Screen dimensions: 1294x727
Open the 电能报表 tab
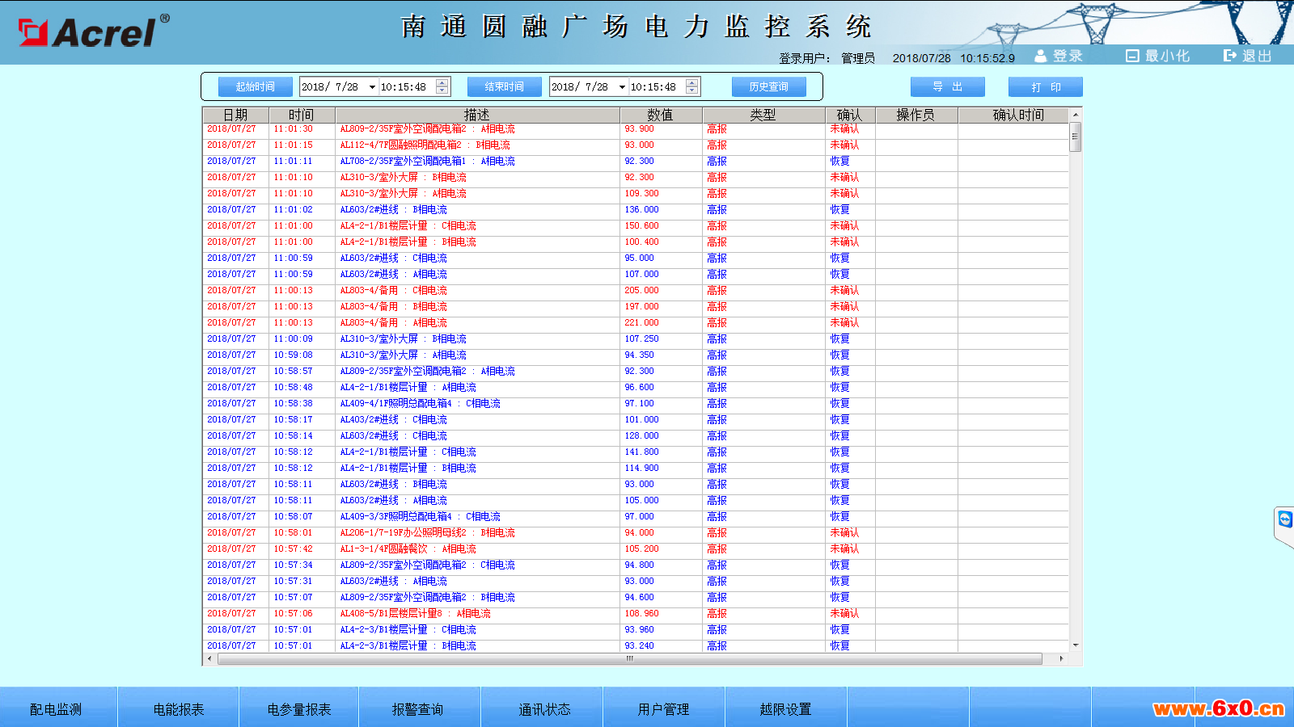[x=179, y=709]
